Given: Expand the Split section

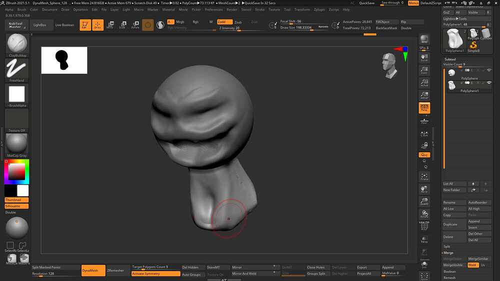Looking at the screenshot, I should (x=447, y=246).
